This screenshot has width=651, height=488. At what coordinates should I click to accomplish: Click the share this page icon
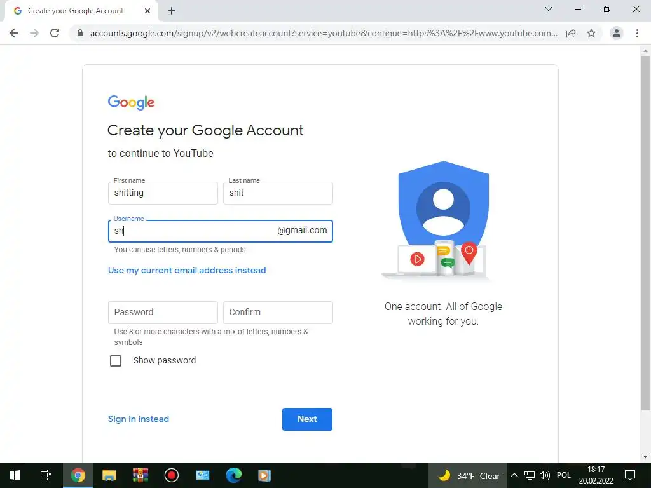571,33
